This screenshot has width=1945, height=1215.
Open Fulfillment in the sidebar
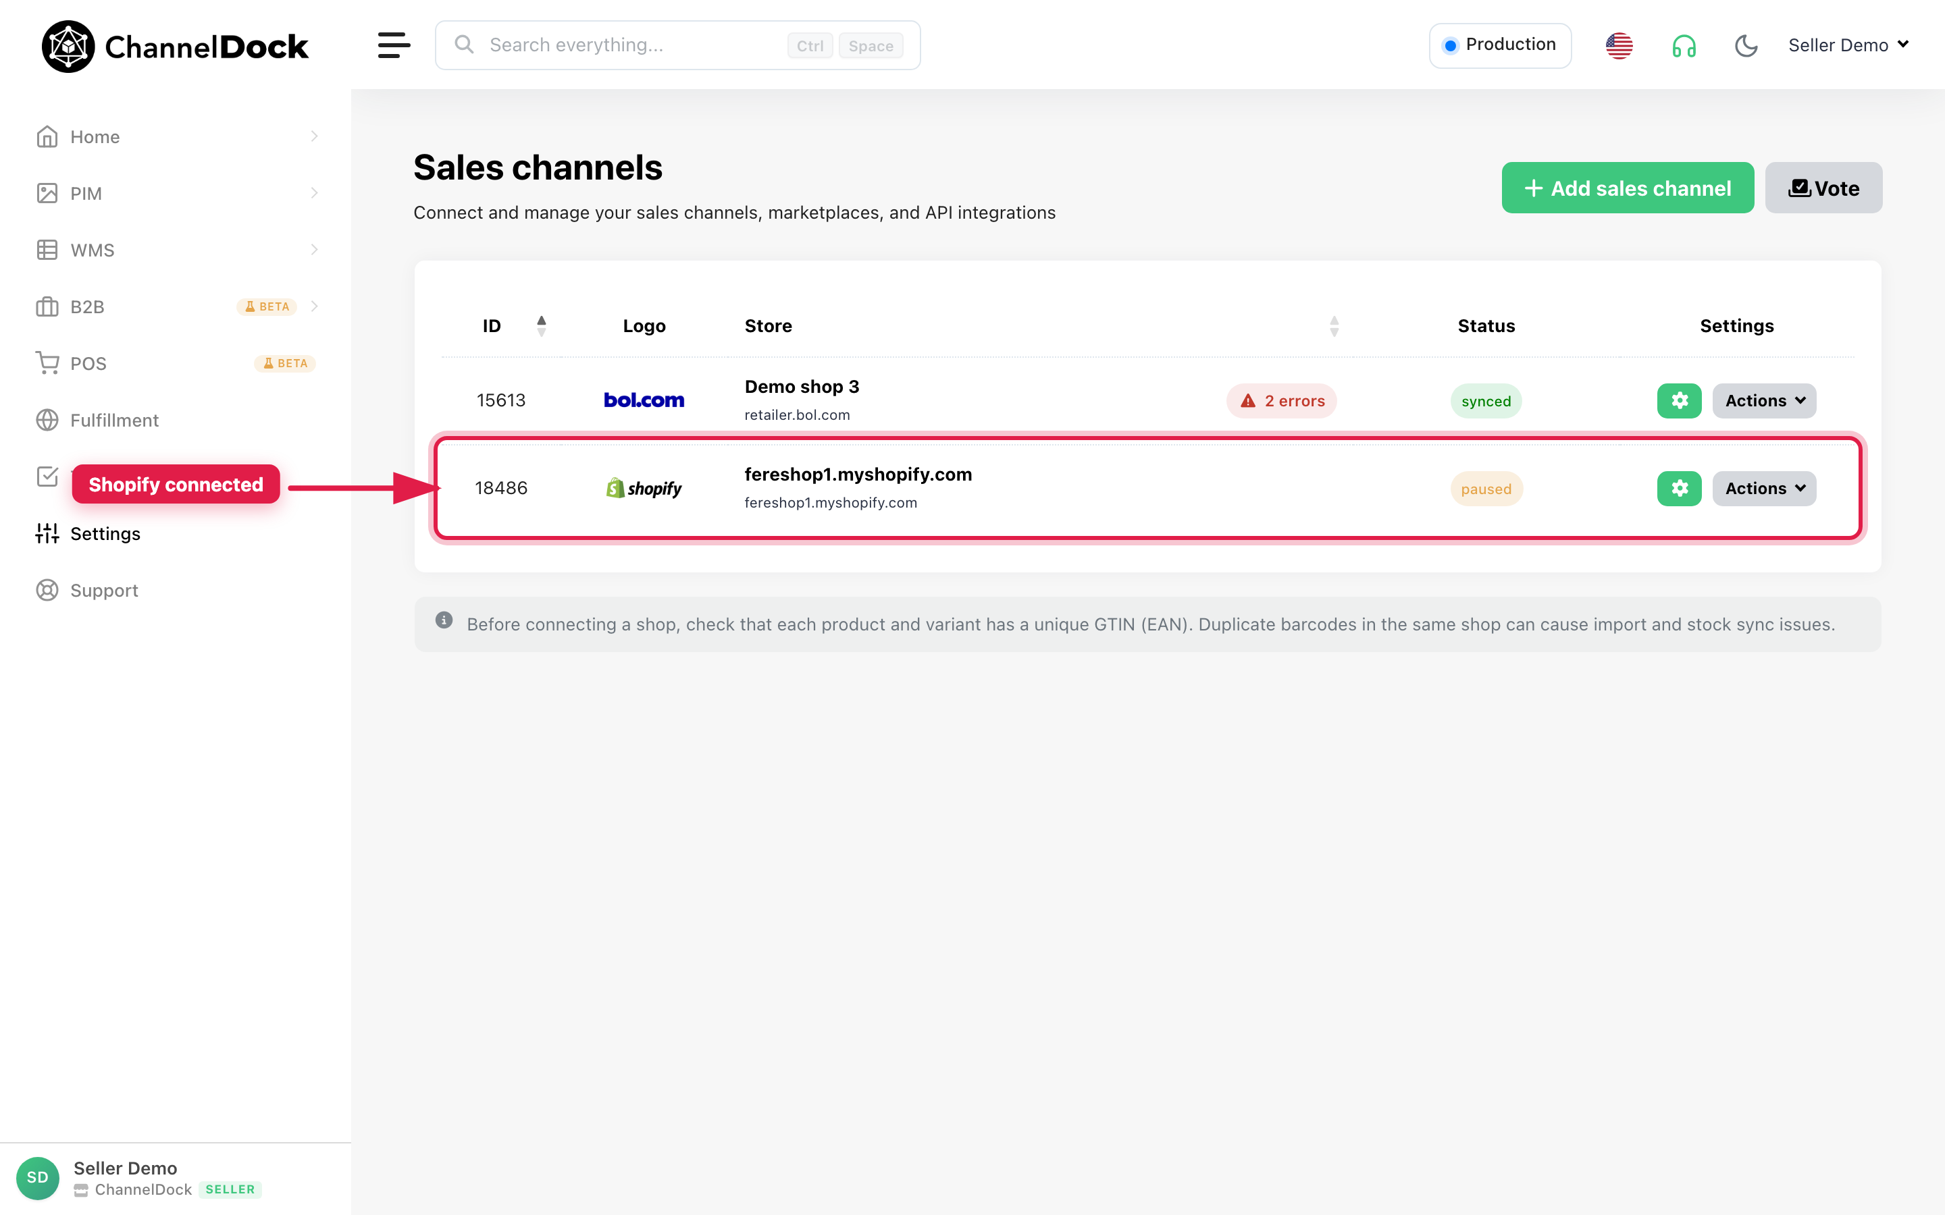click(114, 419)
